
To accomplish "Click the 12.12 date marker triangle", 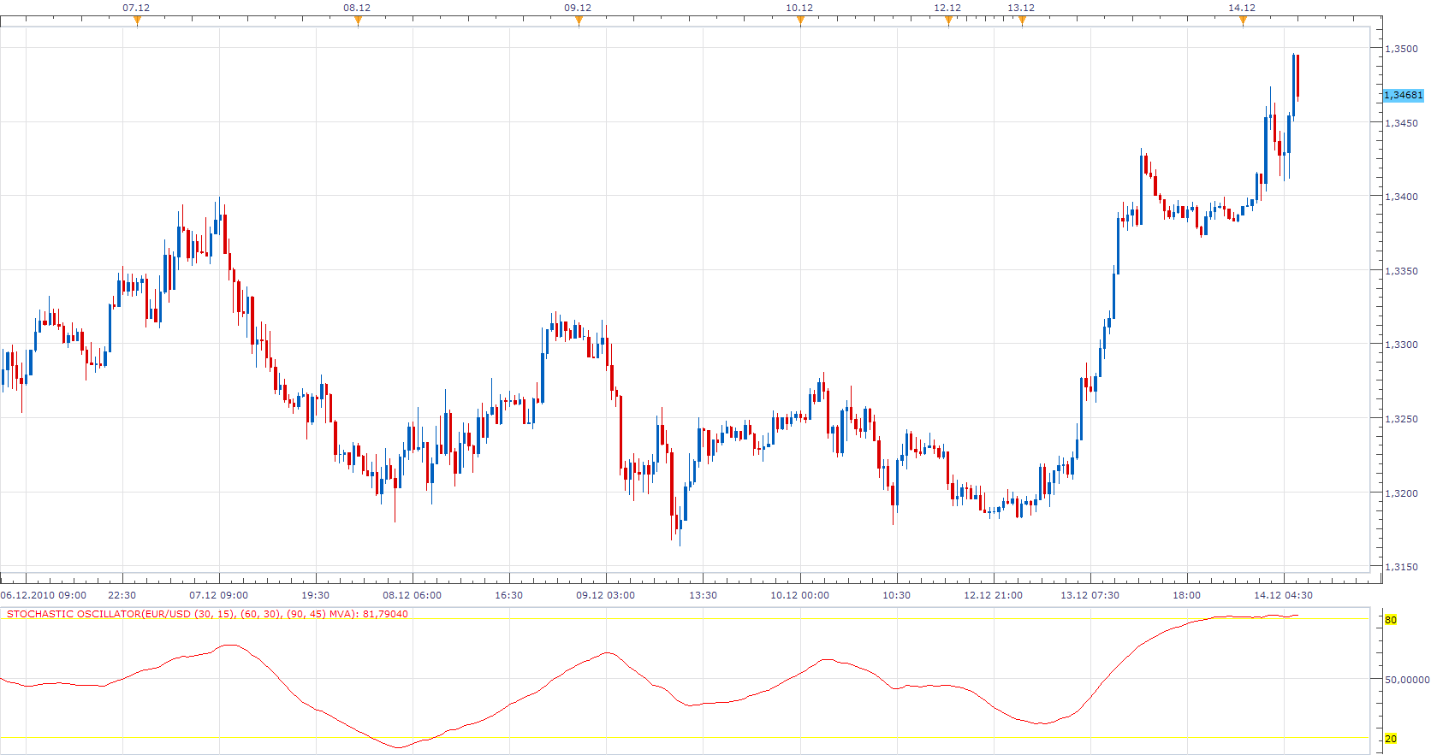I will [x=948, y=21].
